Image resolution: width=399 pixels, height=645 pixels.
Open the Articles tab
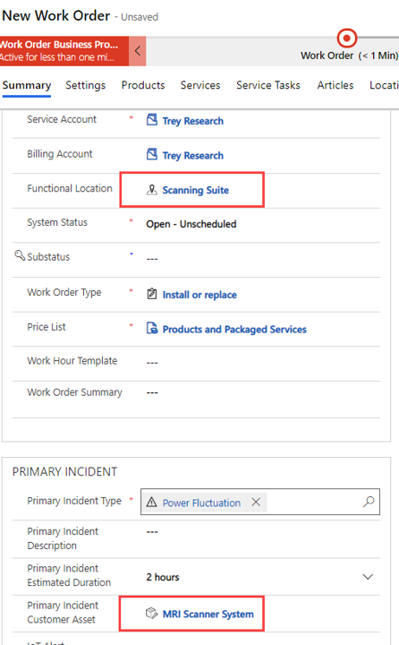point(335,85)
